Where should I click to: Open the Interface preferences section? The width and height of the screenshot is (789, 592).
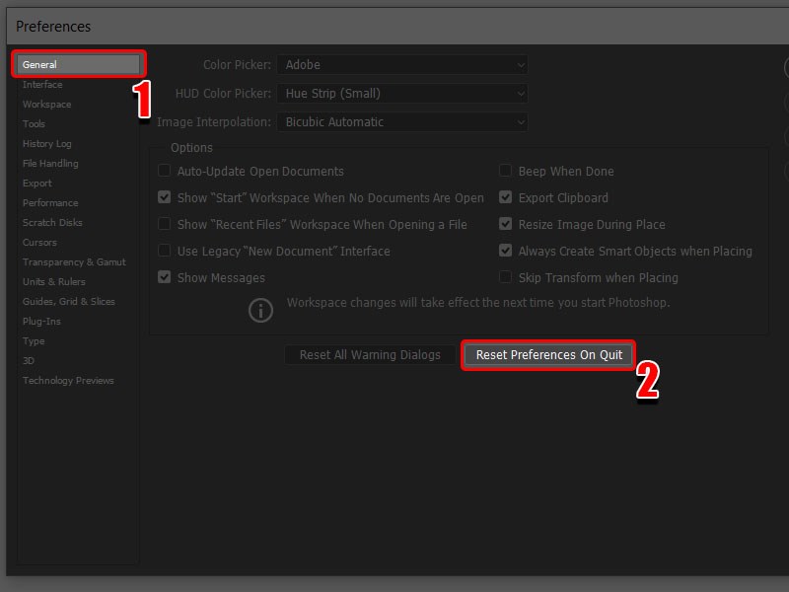[x=43, y=84]
